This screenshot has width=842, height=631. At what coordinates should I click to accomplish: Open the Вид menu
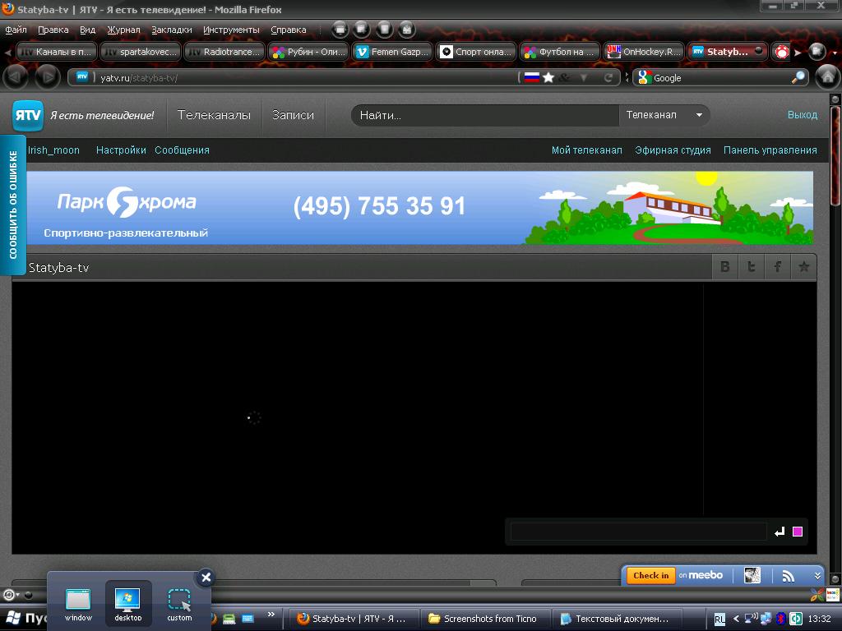point(87,30)
